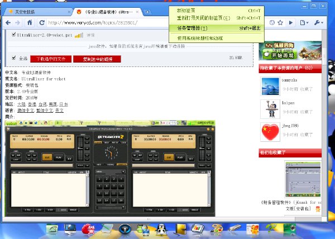Open the 财务管理软件 software screenshot thumbnail
The width and height of the screenshot is (335, 239).
pyautogui.click(x=303, y=179)
